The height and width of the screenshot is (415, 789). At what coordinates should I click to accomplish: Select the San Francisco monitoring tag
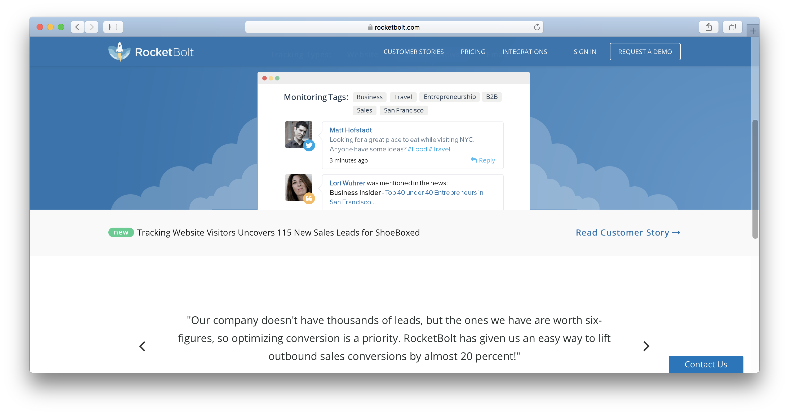click(x=404, y=110)
